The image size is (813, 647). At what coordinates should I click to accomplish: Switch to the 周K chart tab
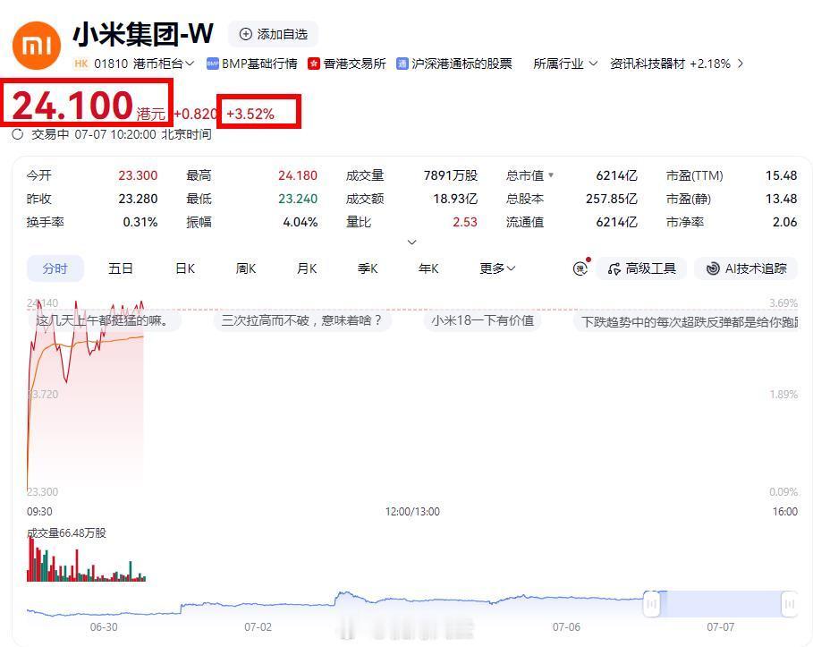(246, 268)
